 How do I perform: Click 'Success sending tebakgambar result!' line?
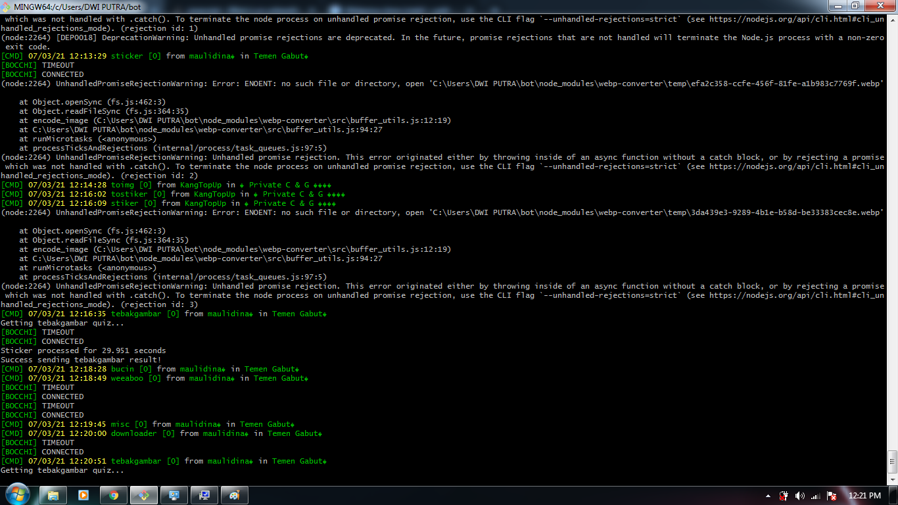81,360
